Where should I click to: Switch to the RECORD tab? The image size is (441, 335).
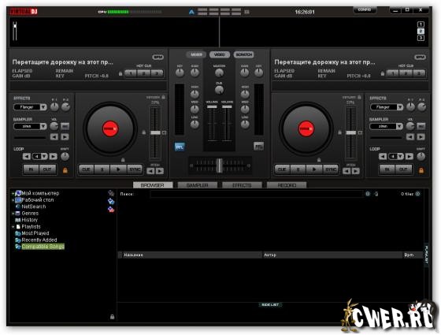pyautogui.click(x=287, y=185)
